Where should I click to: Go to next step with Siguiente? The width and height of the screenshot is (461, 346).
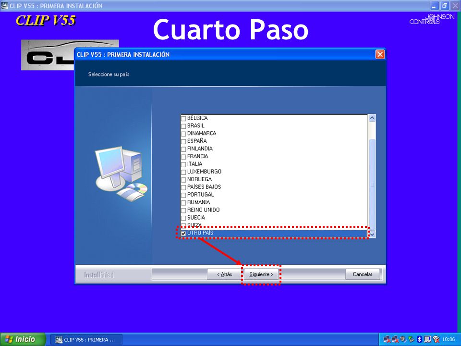[261, 274]
